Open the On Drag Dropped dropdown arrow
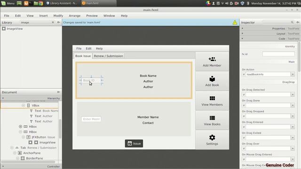The width and height of the screenshot is (301, 169). 293,116
